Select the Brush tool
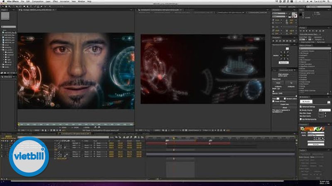The height and width of the screenshot is (186, 332). (35, 7)
